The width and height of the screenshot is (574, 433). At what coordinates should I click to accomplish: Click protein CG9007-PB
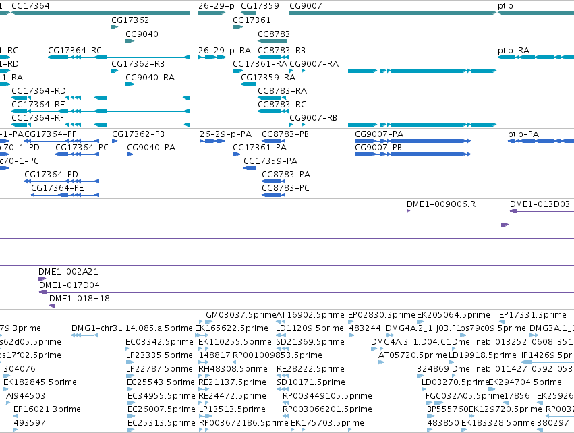click(x=378, y=148)
